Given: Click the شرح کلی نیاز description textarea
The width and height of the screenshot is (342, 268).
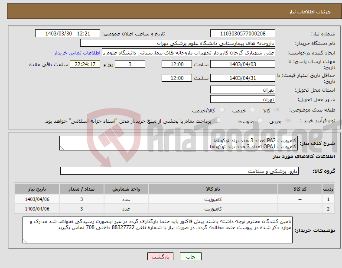Looking at the screenshot, I should pyautogui.click(x=179, y=143).
